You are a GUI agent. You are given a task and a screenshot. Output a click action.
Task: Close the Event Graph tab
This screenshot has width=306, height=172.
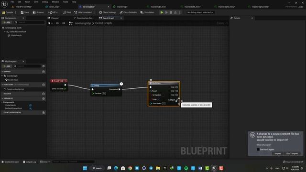point(121,18)
